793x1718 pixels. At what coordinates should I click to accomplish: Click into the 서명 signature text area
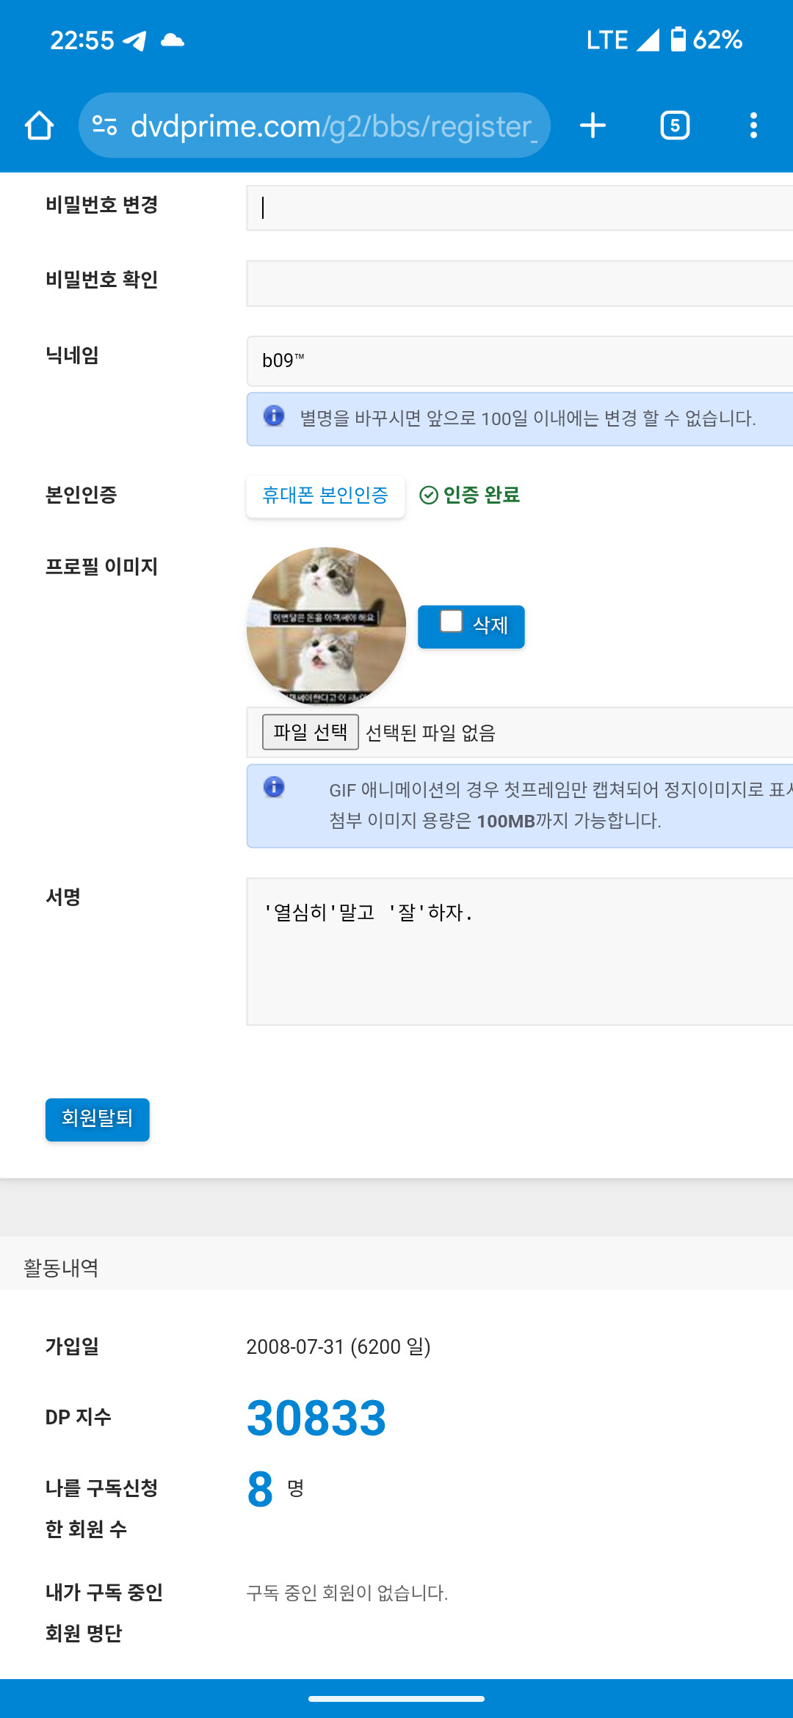click(518, 951)
